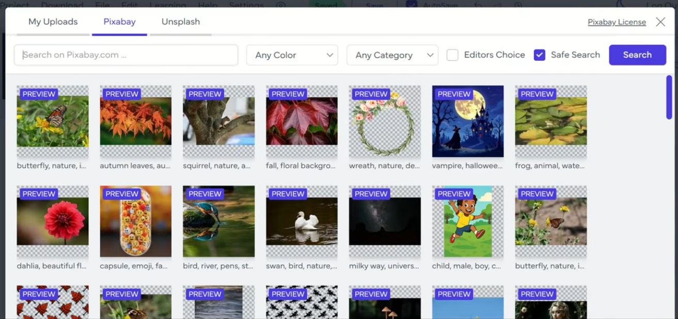678x319 pixels.
Task: Click PREVIEW badge on swan image
Action: coord(288,194)
